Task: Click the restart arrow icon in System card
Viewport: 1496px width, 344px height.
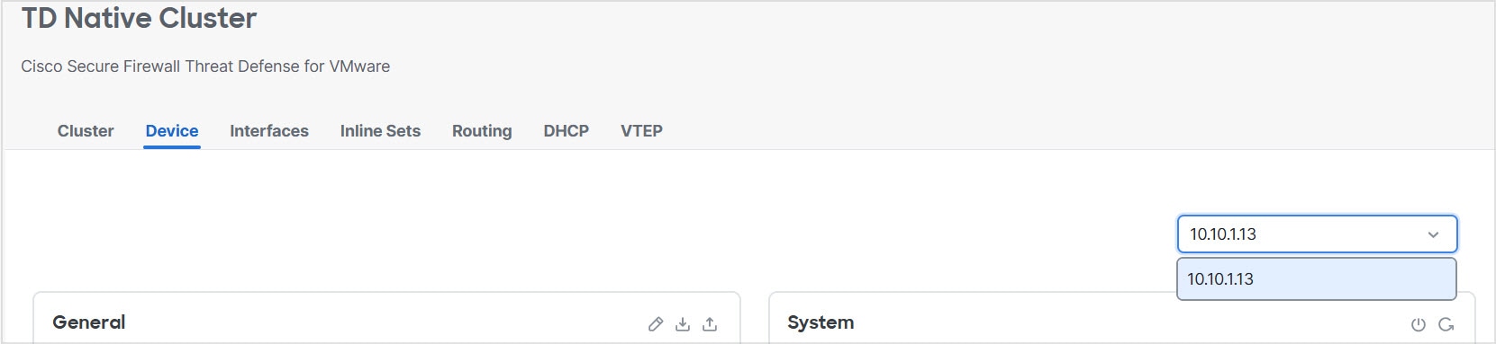Action: tap(1446, 324)
